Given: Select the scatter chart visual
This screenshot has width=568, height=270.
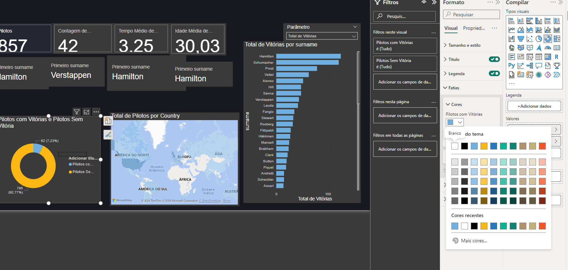Looking at the screenshot, I should tap(530, 39).
